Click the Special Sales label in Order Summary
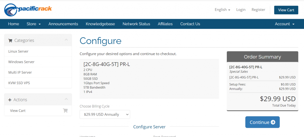Screen dimensions: 304x137 coord(238,72)
